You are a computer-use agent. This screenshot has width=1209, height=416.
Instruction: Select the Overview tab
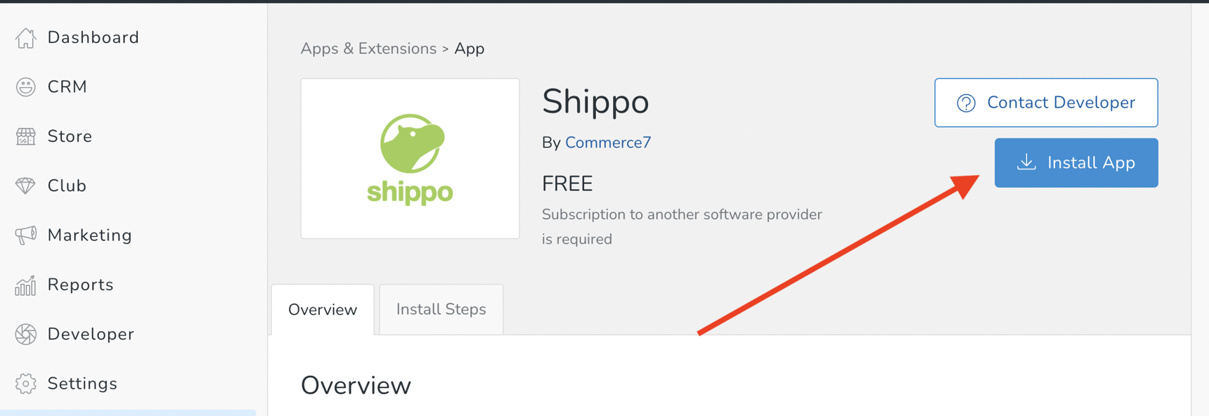[322, 309]
